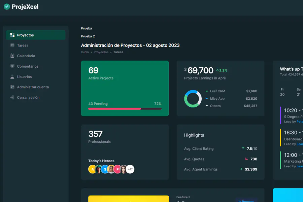This screenshot has width=303, height=202.
Task: Open the Calendario calendar icon
Action: pos(12,56)
